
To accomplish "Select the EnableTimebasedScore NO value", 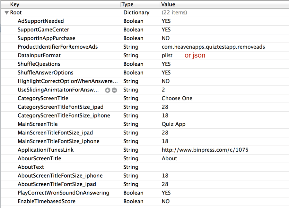I will point(165,201).
